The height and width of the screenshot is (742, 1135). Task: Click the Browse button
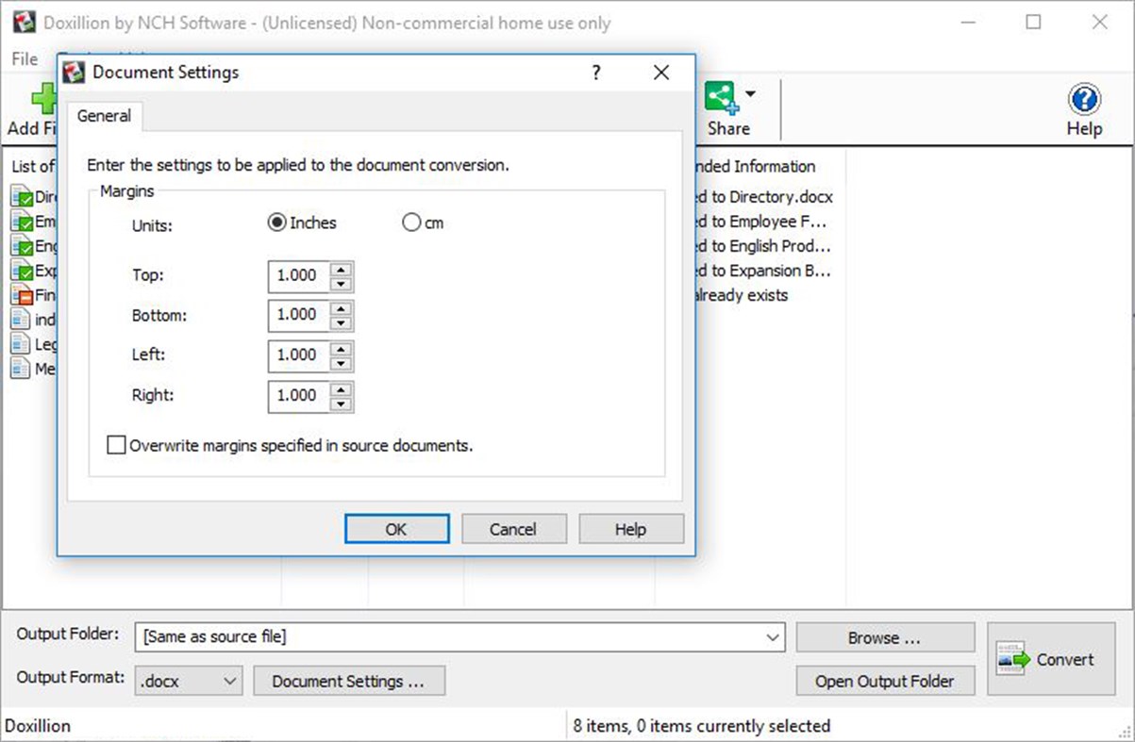click(885, 636)
